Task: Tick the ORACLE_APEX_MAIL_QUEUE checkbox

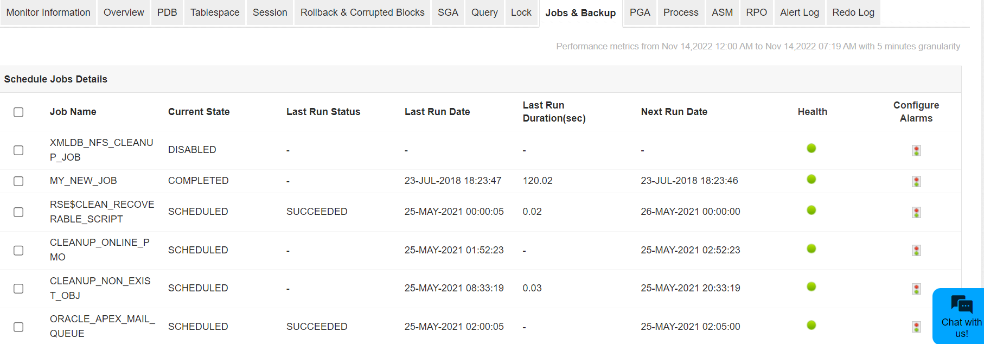Action: coord(18,327)
